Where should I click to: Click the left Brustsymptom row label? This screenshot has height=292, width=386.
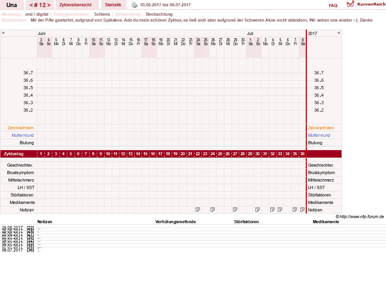(20, 173)
